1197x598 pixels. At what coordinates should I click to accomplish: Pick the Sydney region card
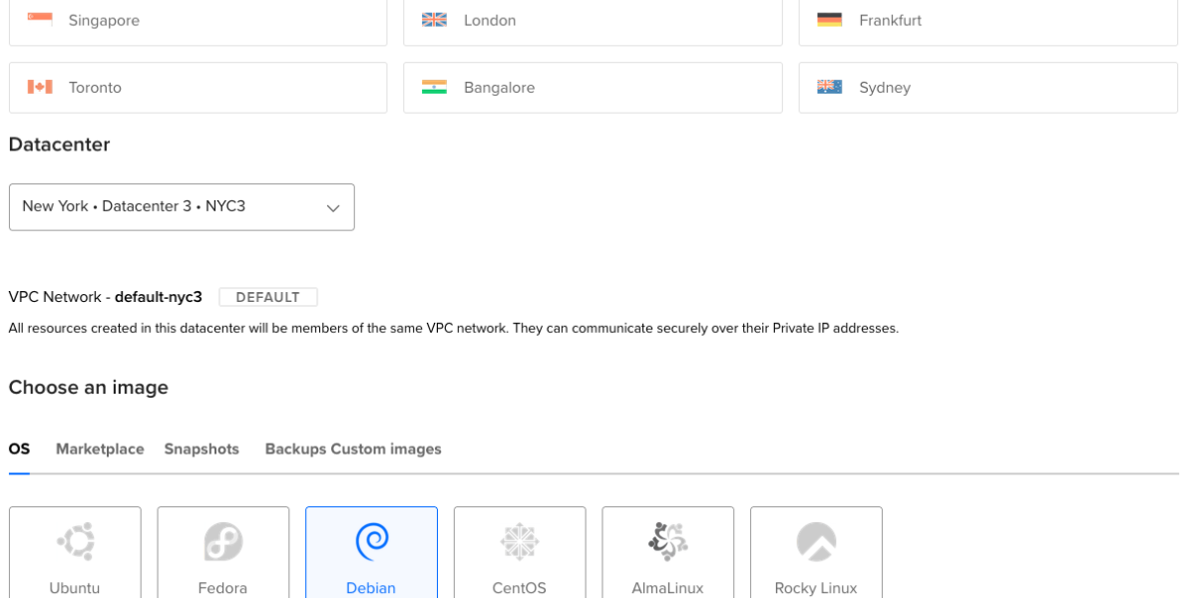click(988, 88)
